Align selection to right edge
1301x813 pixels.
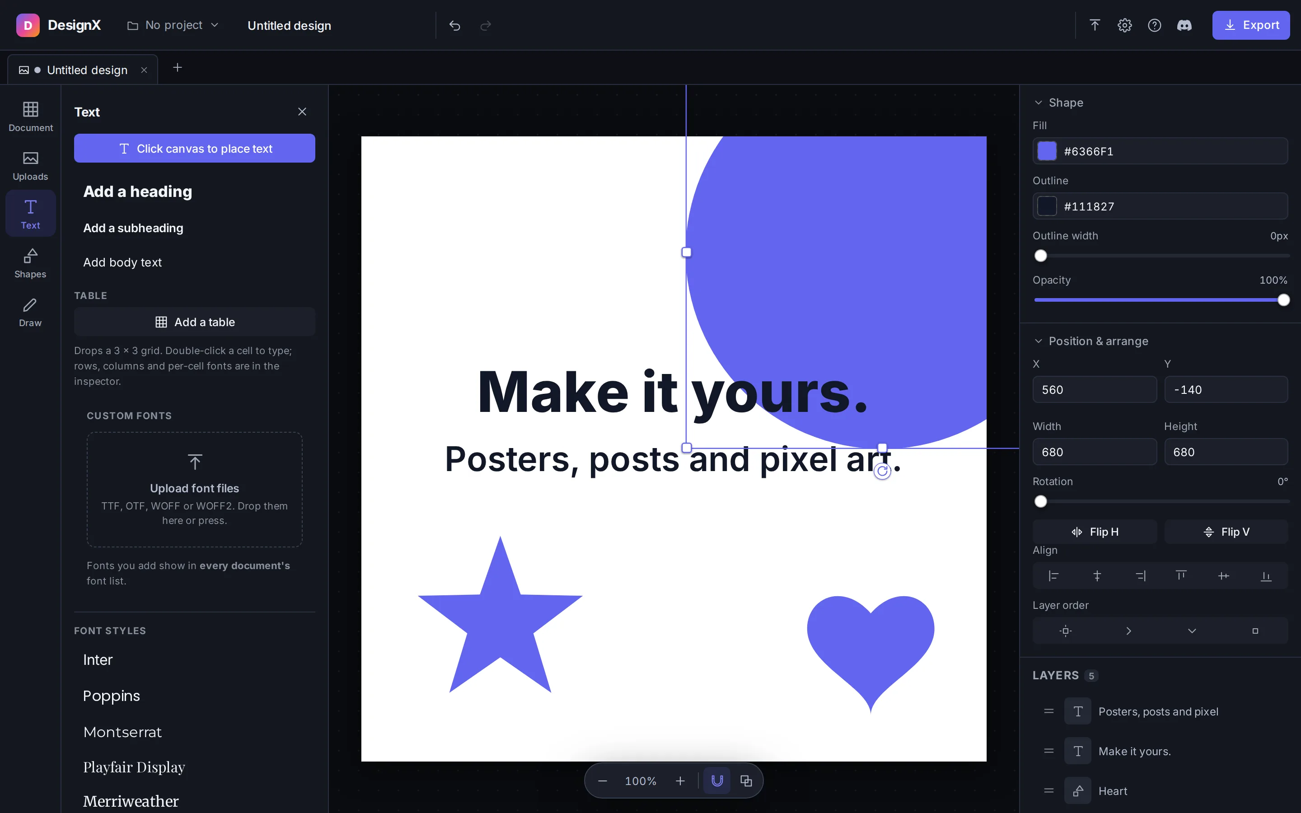pos(1140,576)
